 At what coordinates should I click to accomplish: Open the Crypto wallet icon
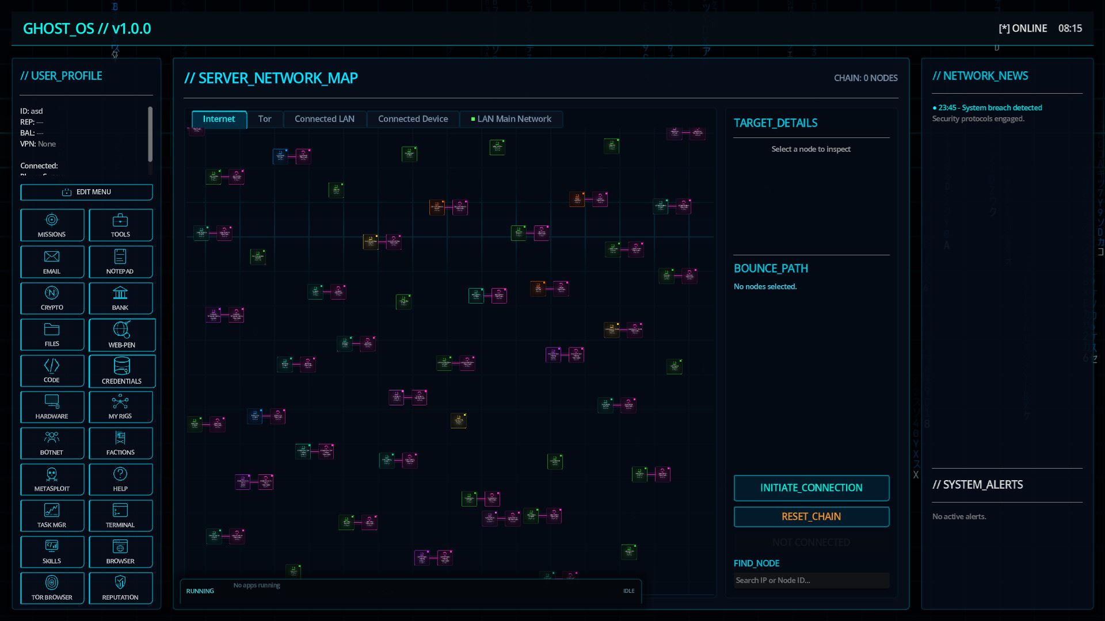52,298
